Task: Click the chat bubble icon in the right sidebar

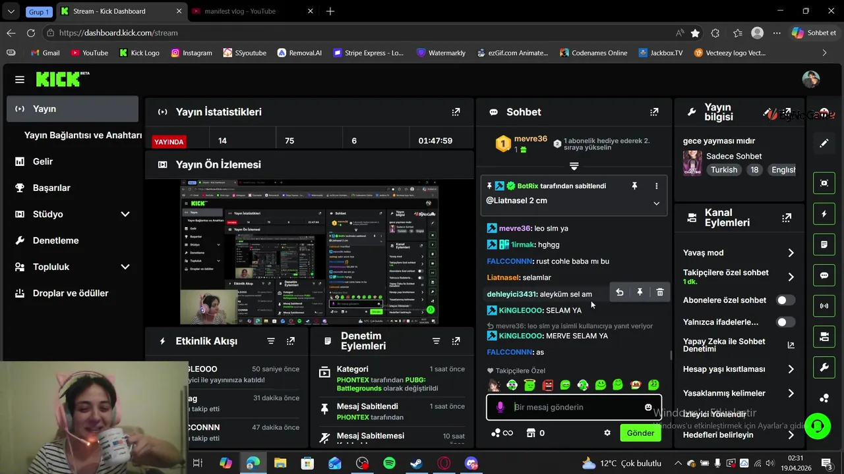Action: [x=824, y=275]
